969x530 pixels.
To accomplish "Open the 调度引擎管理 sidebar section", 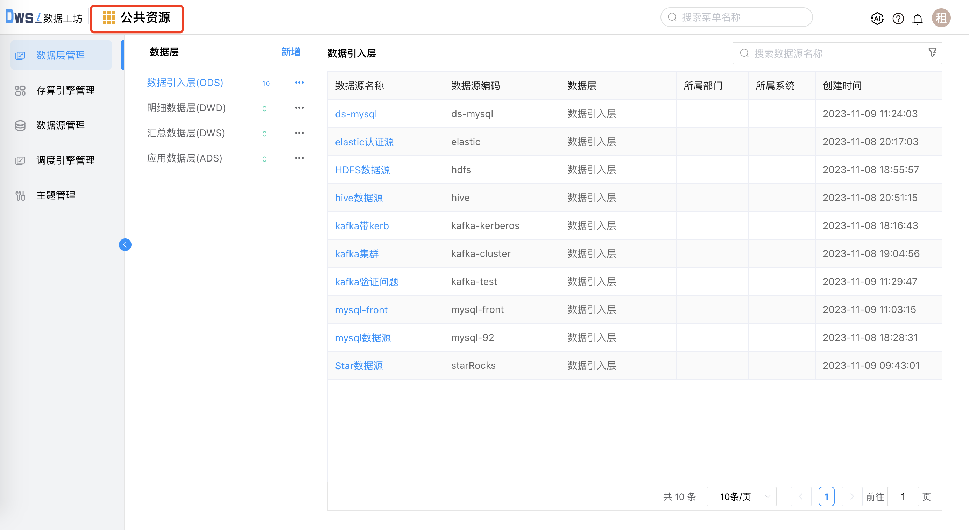I will [x=65, y=160].
